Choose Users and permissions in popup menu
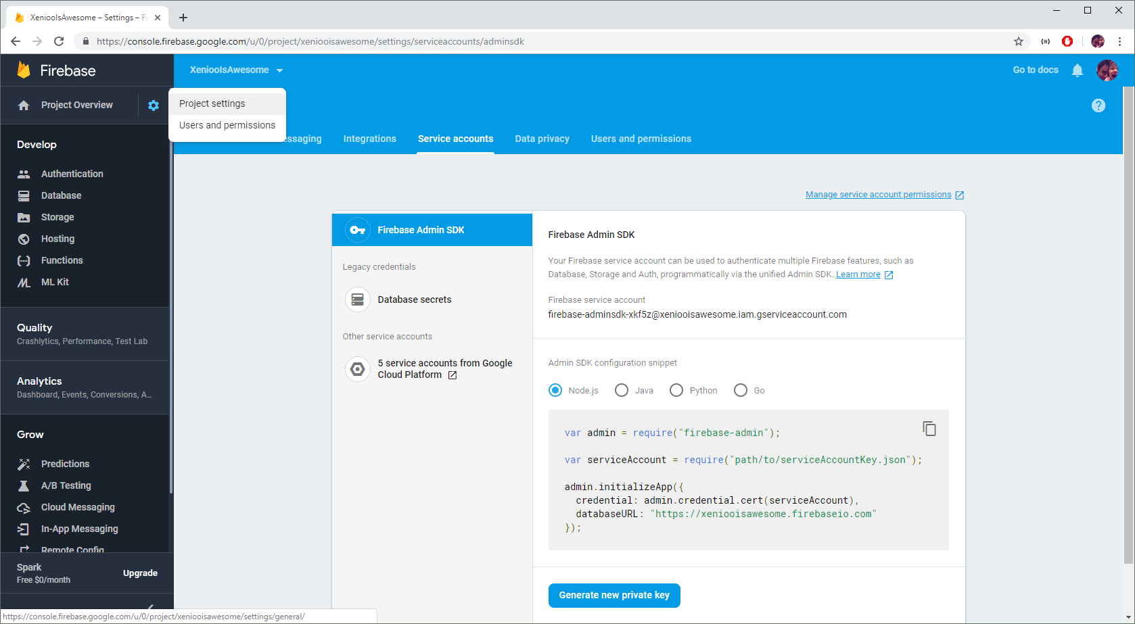Viewport: 1135px width, 624px height. click(227, 125)
